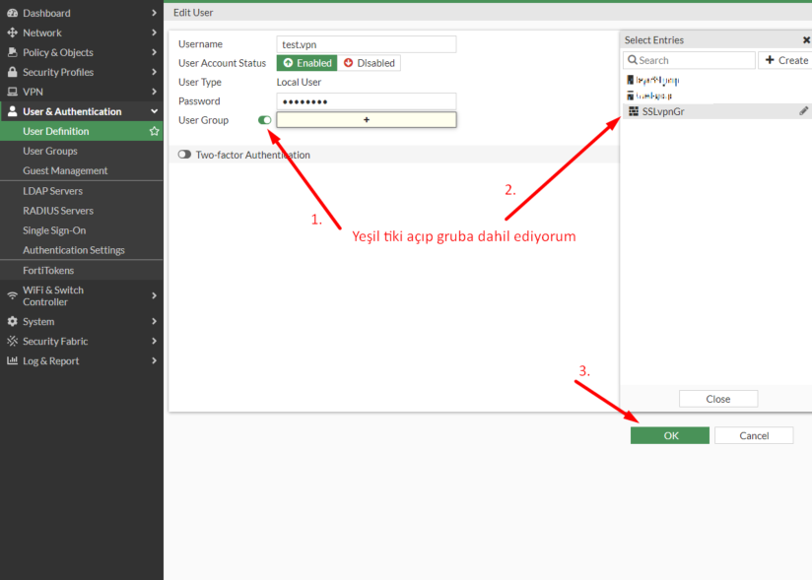Expand the Network menu chevron

click(x=154, y=32)
